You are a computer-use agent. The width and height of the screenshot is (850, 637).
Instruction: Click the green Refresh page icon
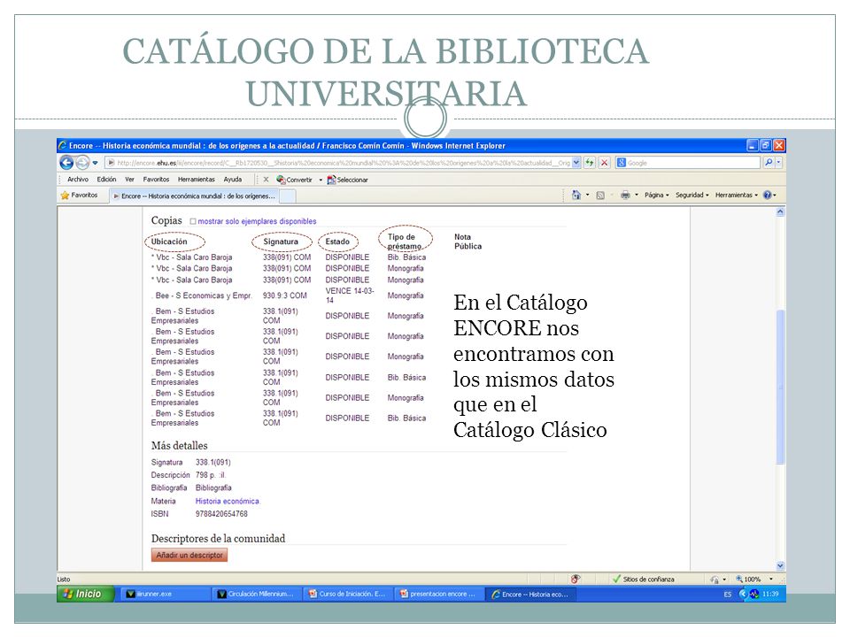(590, 163)
